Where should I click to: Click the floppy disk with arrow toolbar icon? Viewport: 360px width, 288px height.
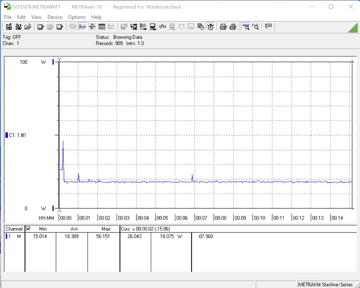point(9,27)
